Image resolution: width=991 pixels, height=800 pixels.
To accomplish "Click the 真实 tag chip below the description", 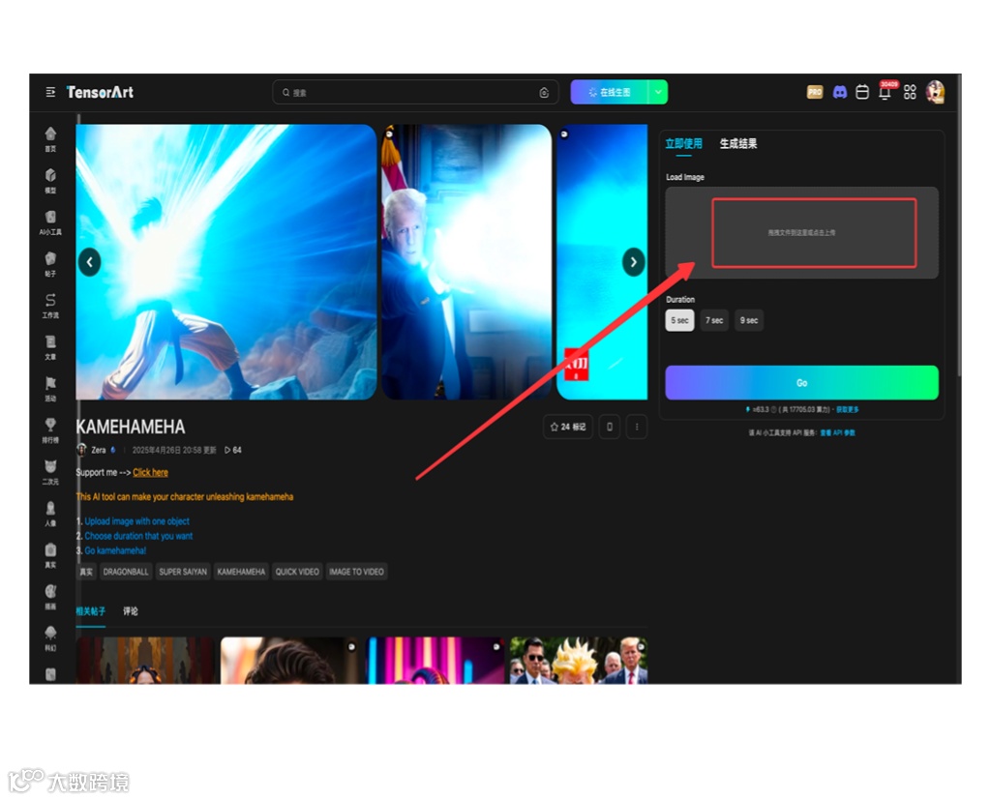I will 86,572.
